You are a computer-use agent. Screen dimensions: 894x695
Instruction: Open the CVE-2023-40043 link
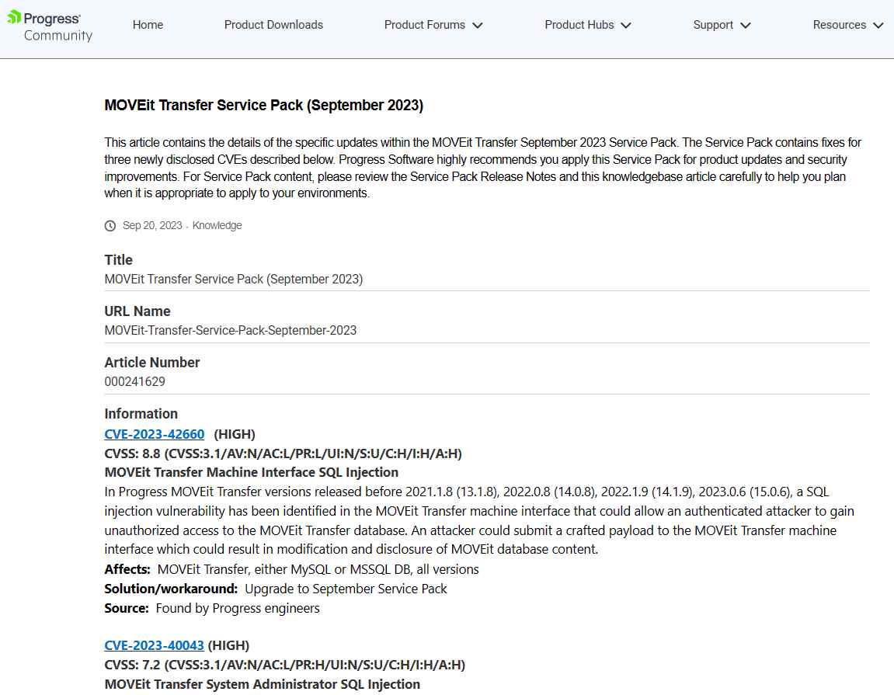click(154, 645)
